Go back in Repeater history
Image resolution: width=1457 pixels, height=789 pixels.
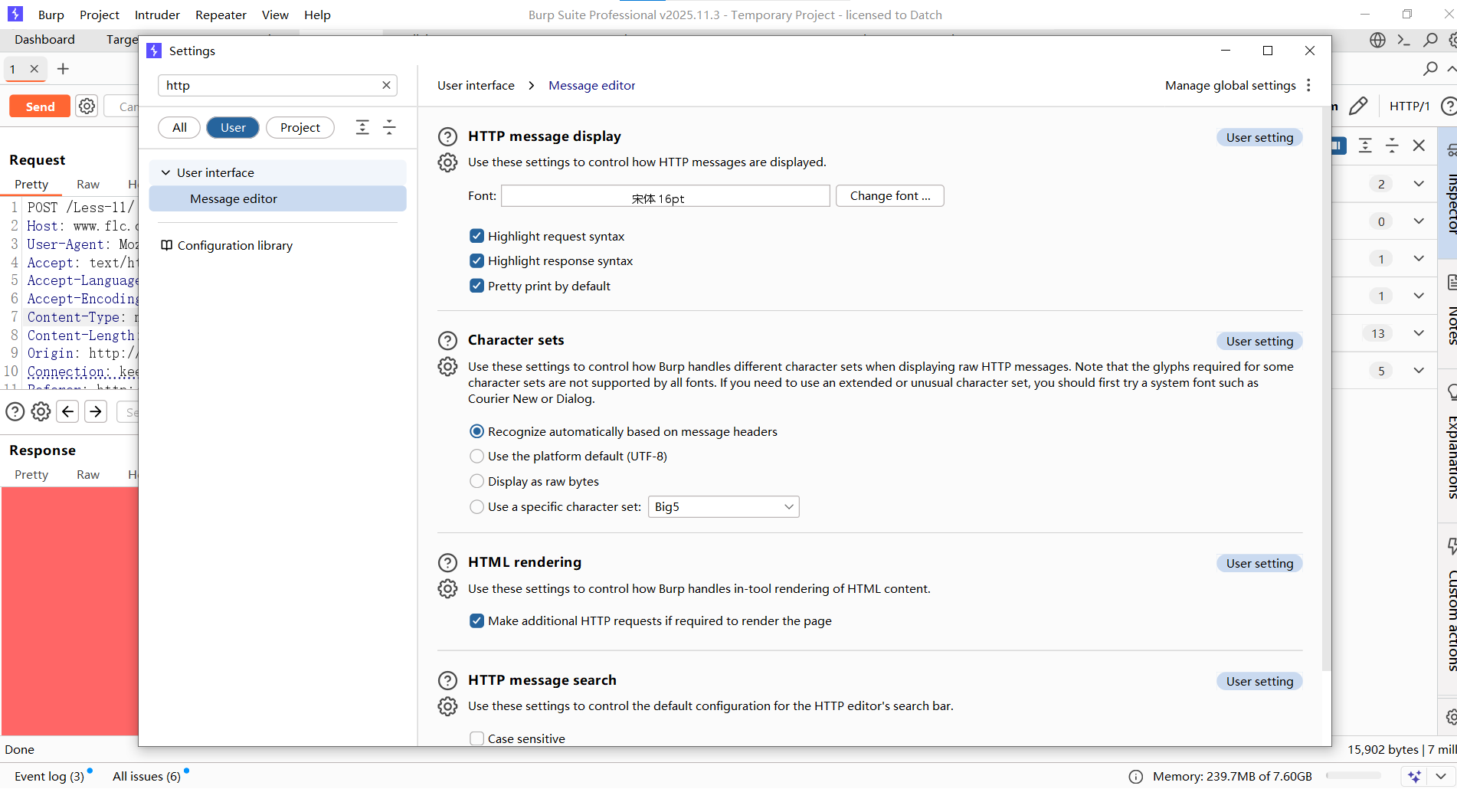tap(67, 411)
